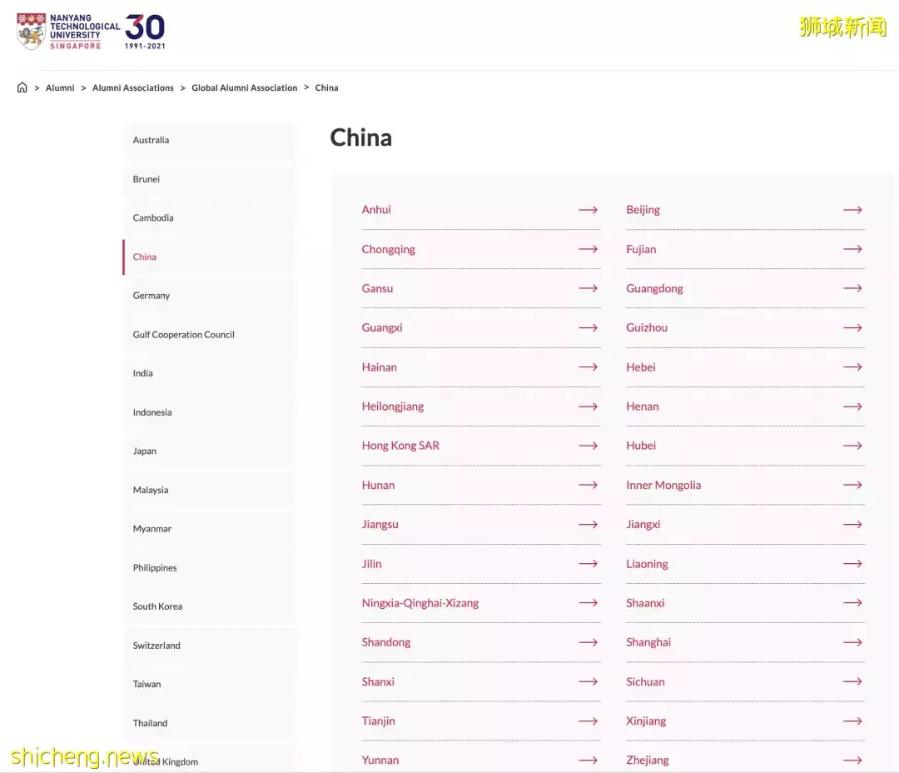
Task: Choose Malaysia from the country list
Action: pyautogui.click(x=151, y=490)
